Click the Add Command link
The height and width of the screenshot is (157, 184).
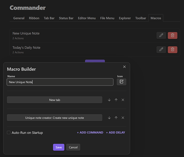(90, 133)
